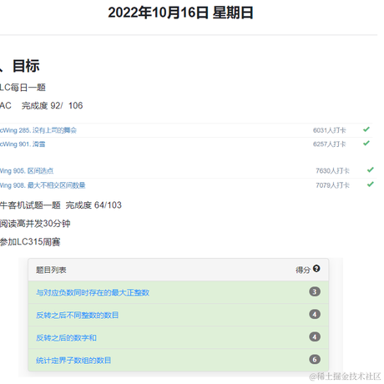
Task: Click the 6031人打卡 count
Action: (x=330, y=130)
